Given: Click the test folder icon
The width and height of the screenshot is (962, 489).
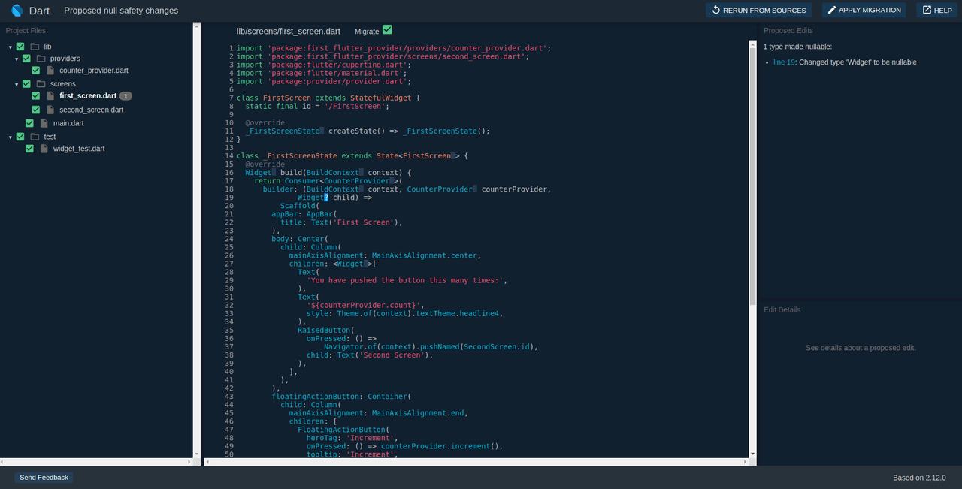Looking at the screenshot, I should [x=35, y=137].
